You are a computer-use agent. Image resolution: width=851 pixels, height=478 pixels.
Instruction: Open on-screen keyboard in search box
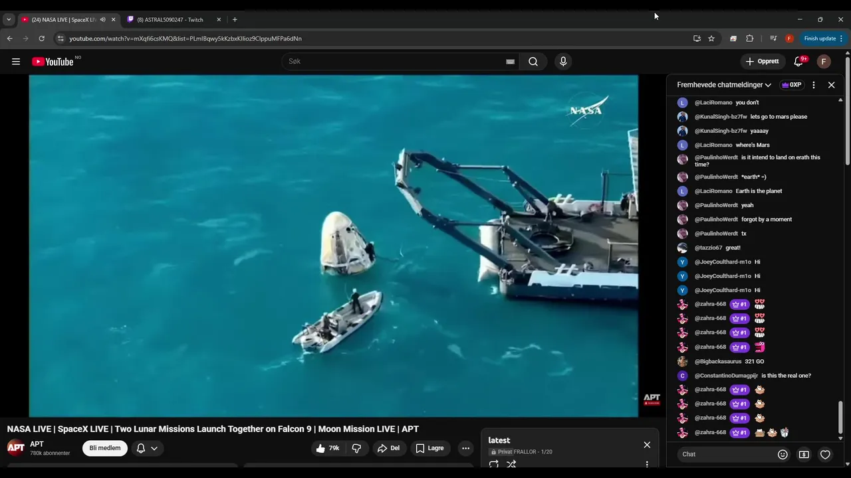click(510, 62)
